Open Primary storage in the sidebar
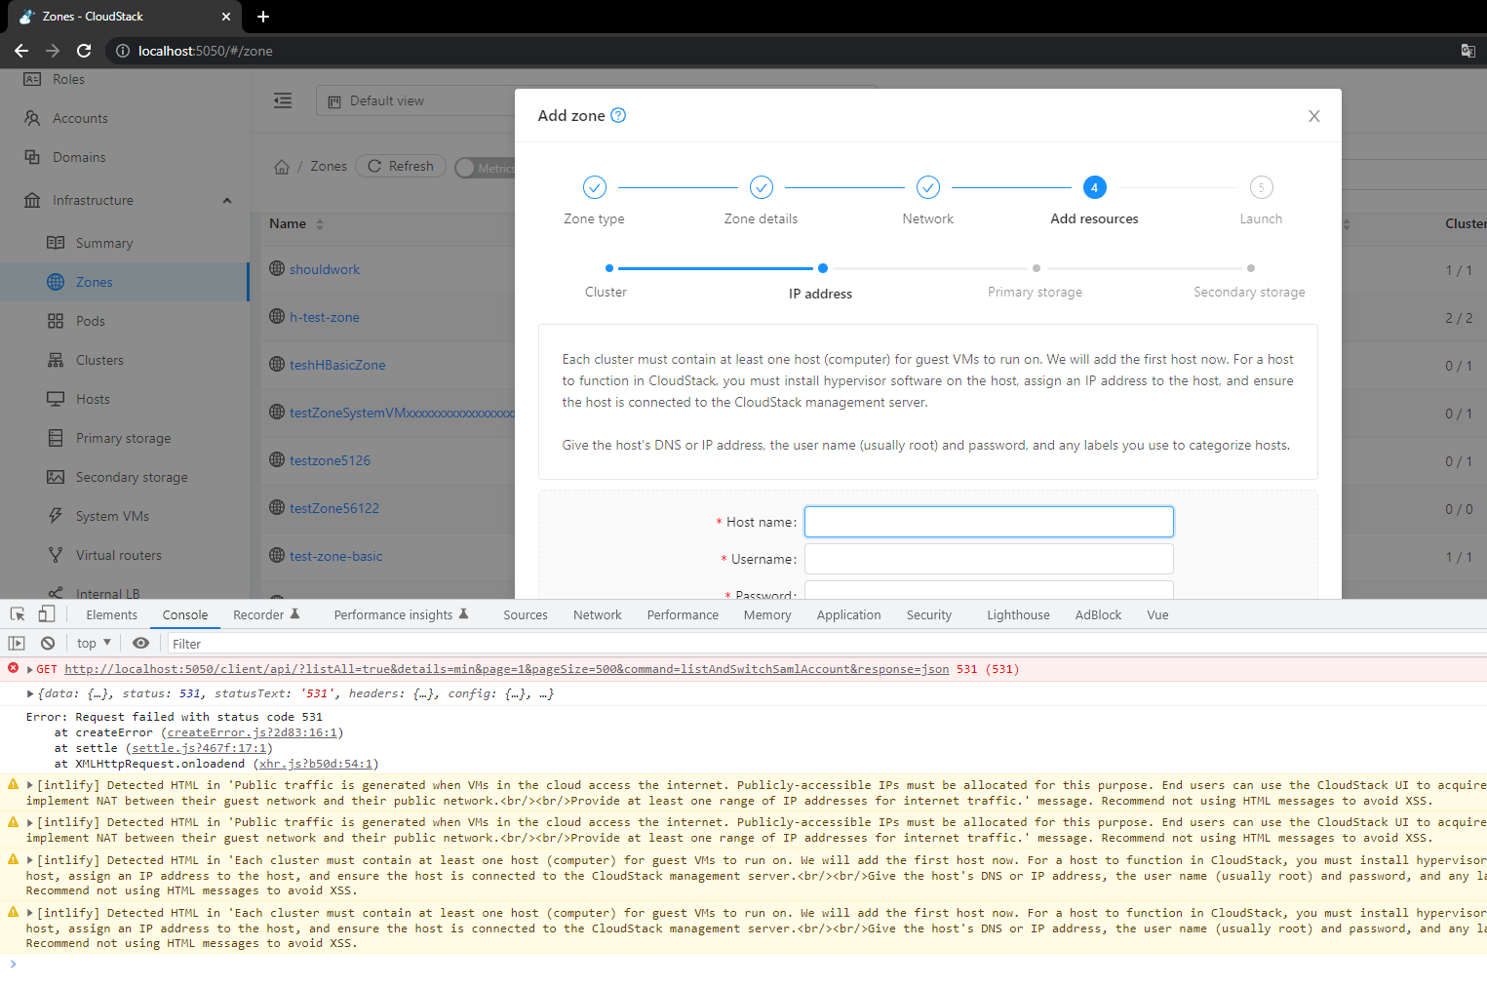Viewport: 1487px width, 987px height. click(123, 438)
